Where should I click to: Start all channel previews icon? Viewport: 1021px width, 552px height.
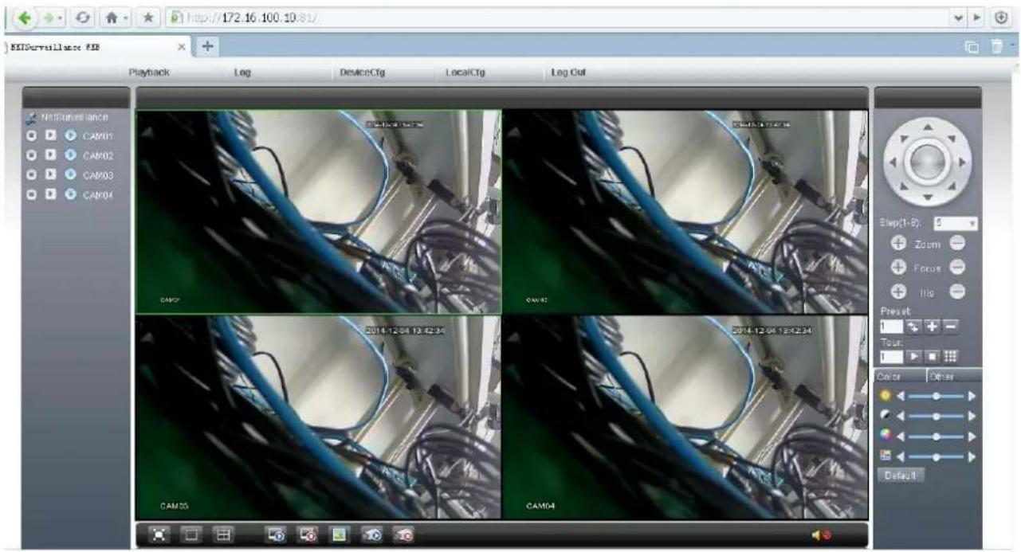(x=277, y=536)
